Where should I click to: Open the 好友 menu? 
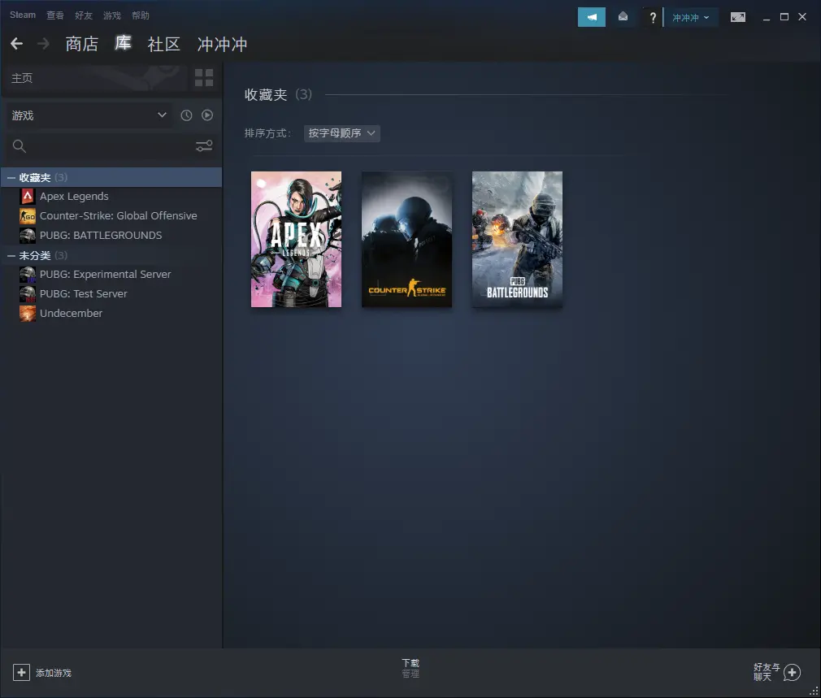pyautogui.click(x=83, y=15)
